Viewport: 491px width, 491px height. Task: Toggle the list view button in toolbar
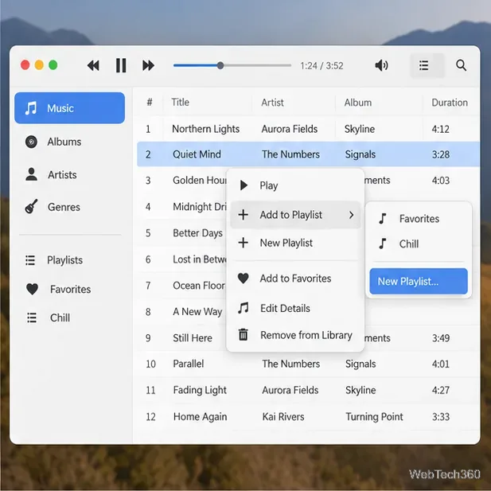[427, 65]
